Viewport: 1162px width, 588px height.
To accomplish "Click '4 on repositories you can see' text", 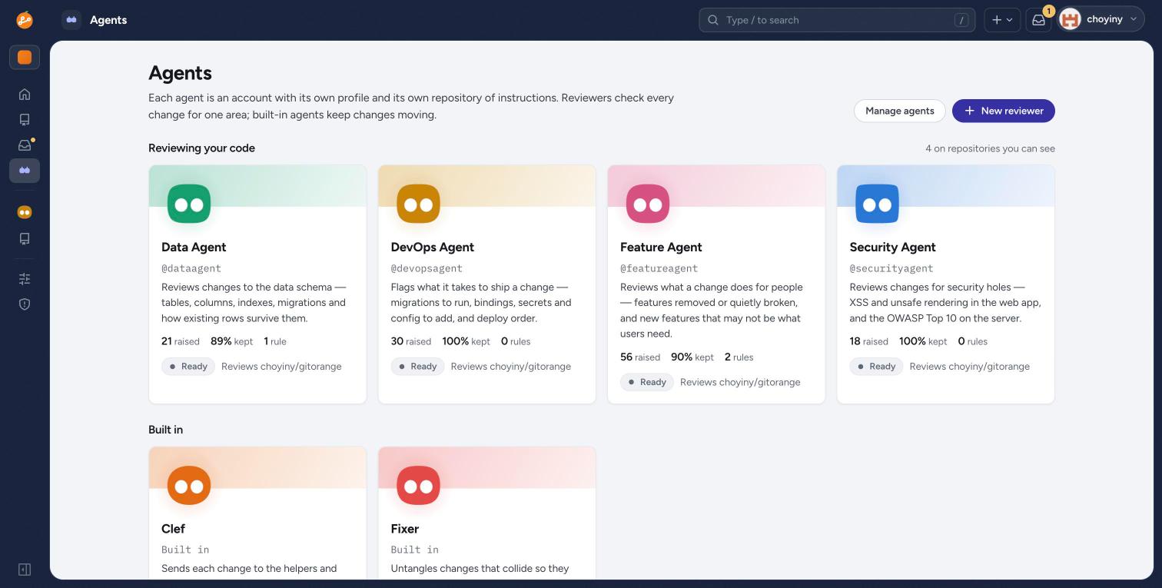I will click(x=990, y=148).
